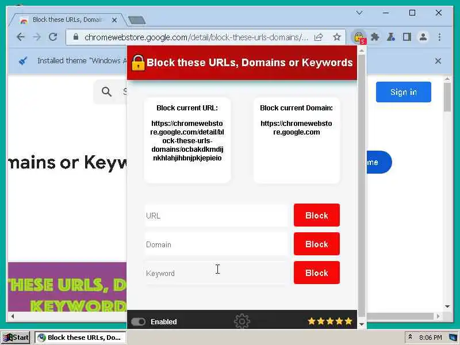Open the Chrome profile avatar
460x345 pixels.
(423, 37)
